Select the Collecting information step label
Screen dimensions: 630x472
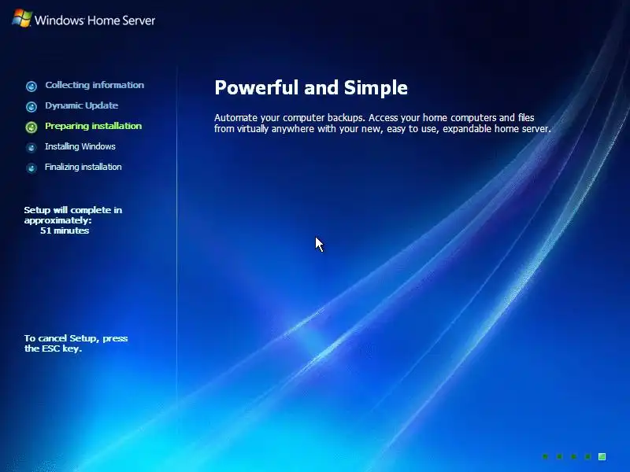point(94,85)
